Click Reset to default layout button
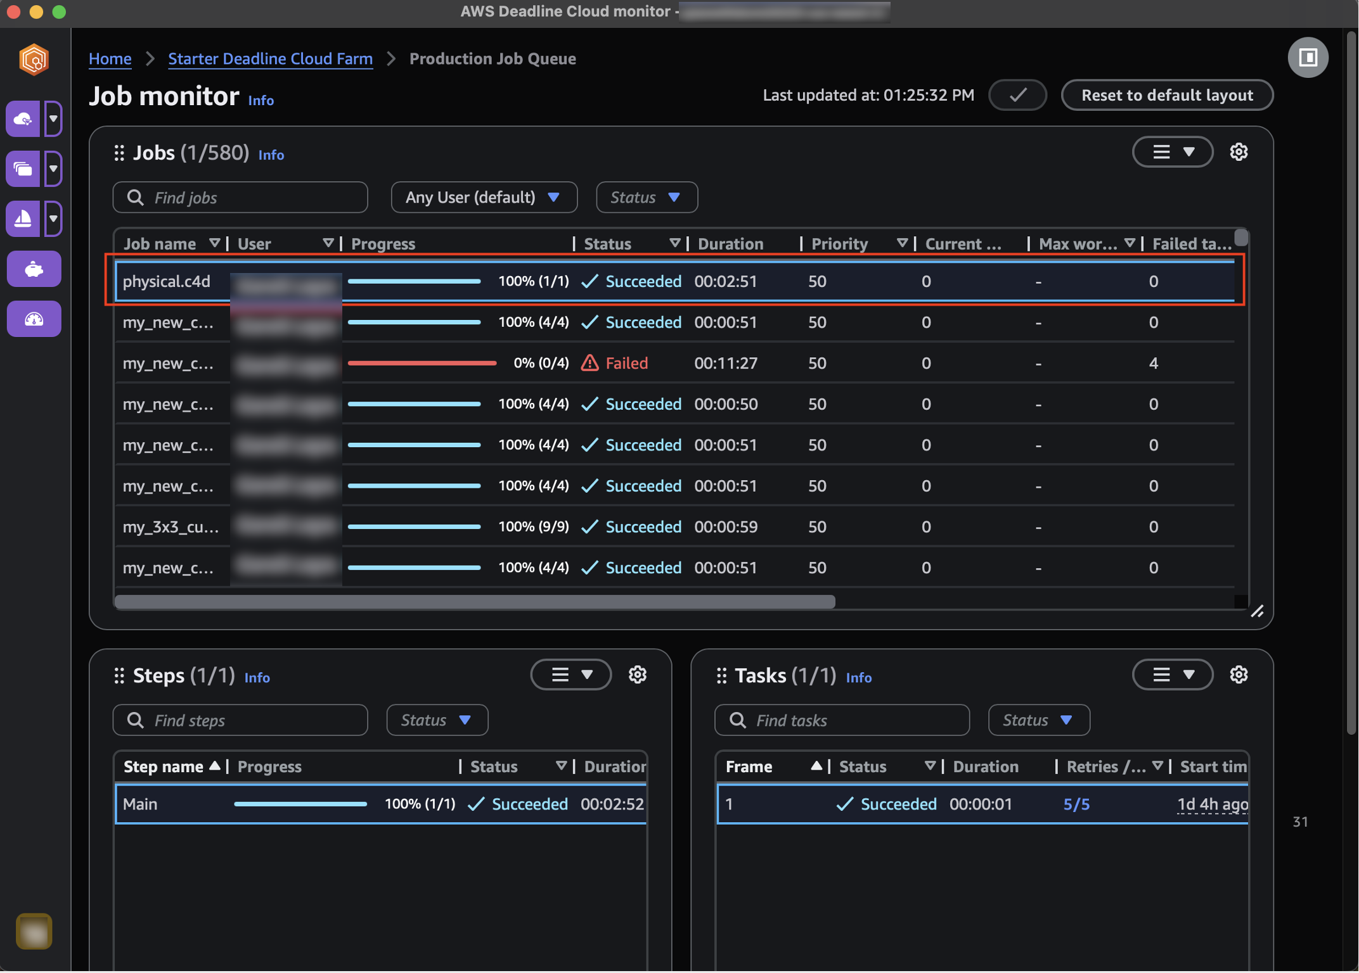Screen dimensions: 1359x973 [x=1166, y=95]
